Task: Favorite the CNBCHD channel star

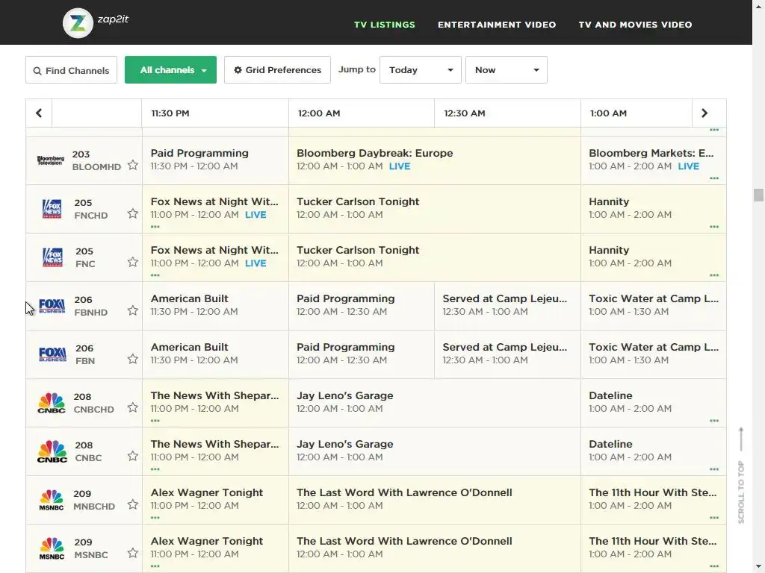Action: point(133,407)
